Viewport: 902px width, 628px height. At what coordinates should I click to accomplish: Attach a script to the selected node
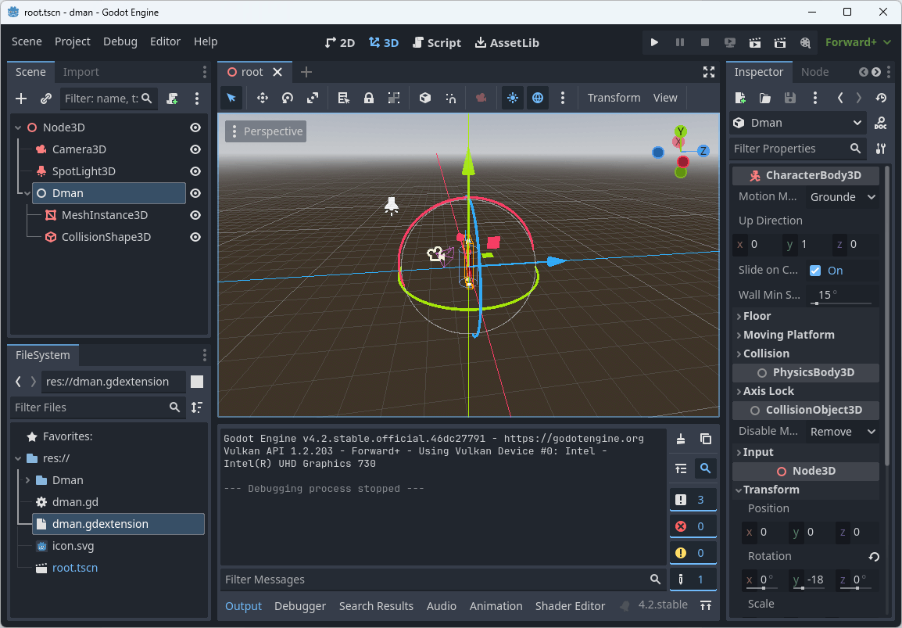click(x=172, y=99)
